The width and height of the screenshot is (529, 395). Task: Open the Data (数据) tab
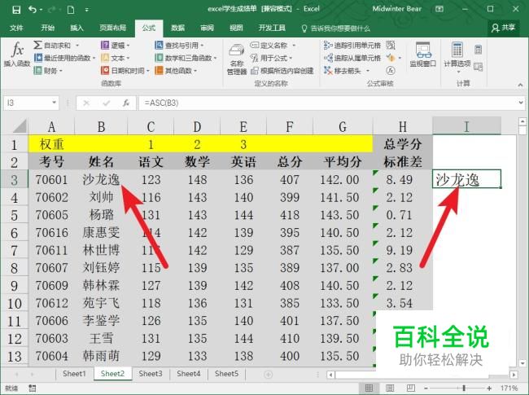coord(177,28)
